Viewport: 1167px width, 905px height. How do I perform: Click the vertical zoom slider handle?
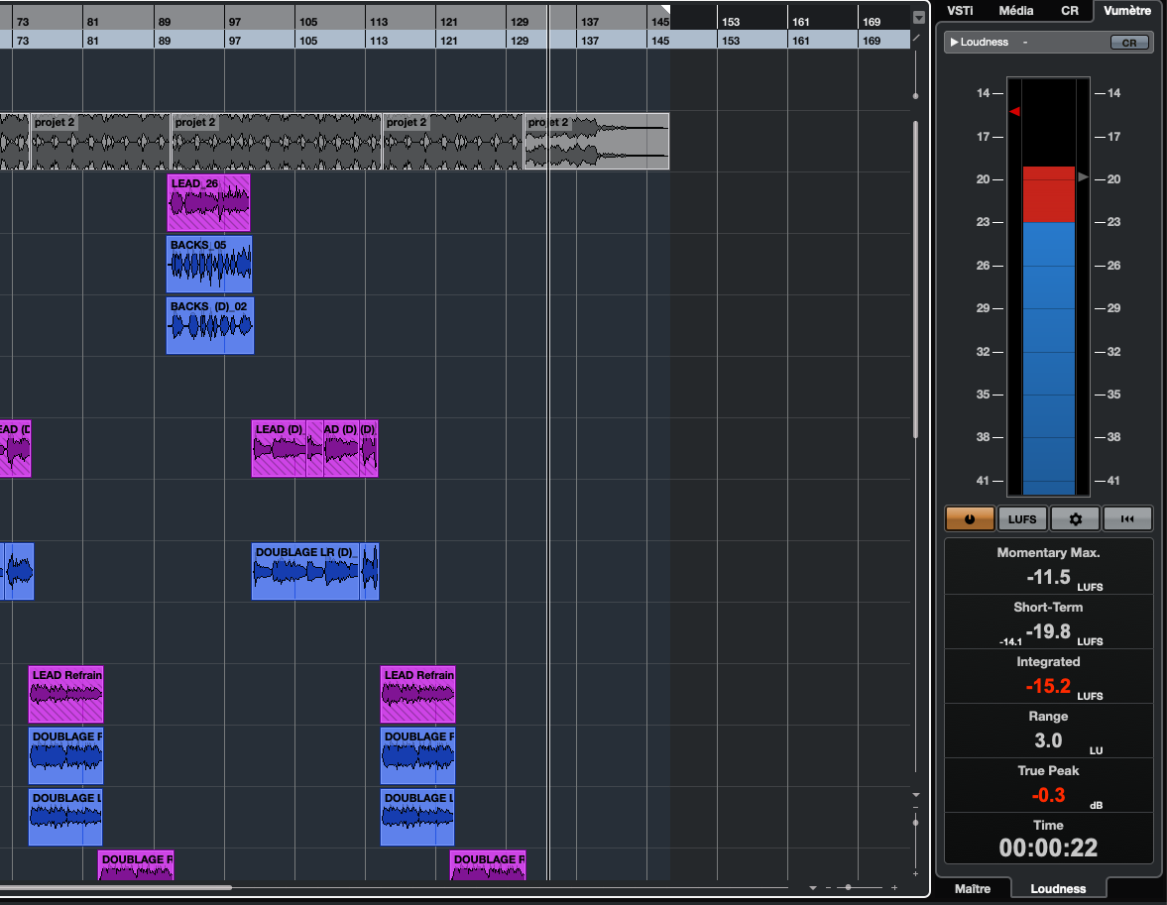[915, 823]
